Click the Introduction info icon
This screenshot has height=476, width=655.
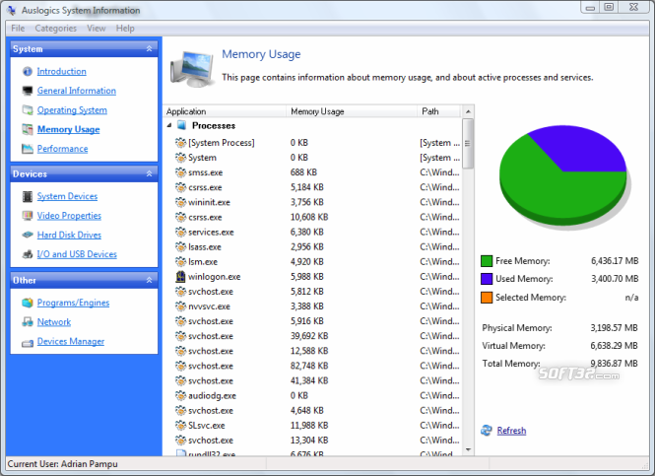(x=28, y=72)
